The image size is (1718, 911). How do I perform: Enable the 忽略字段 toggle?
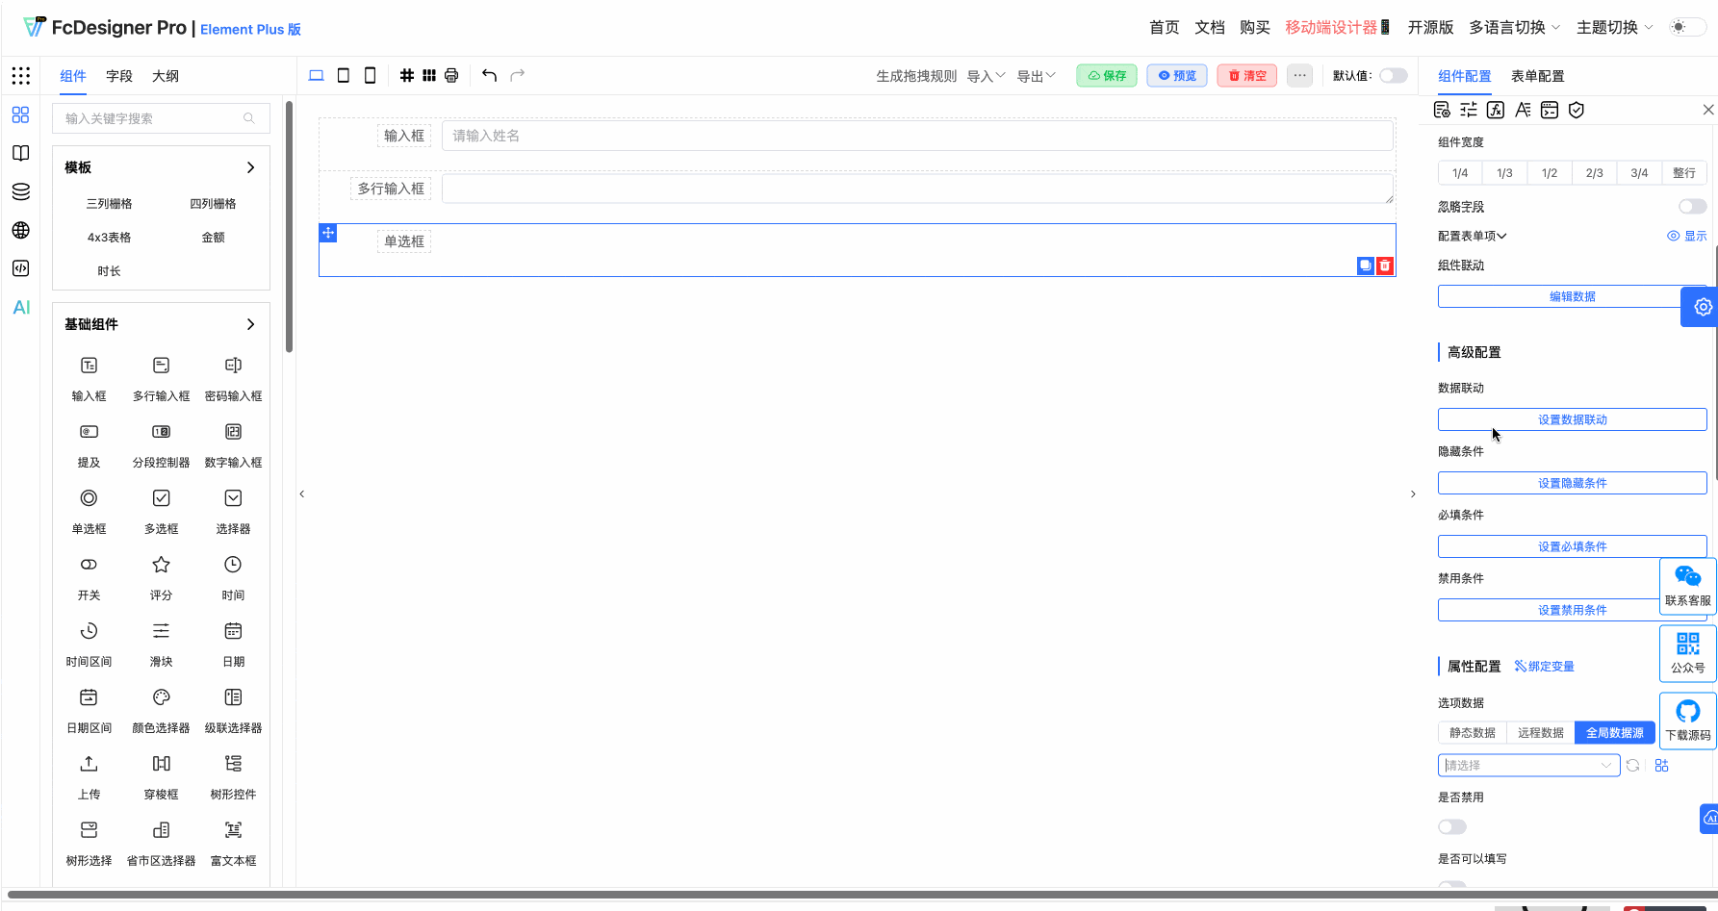click(1690, 206)
